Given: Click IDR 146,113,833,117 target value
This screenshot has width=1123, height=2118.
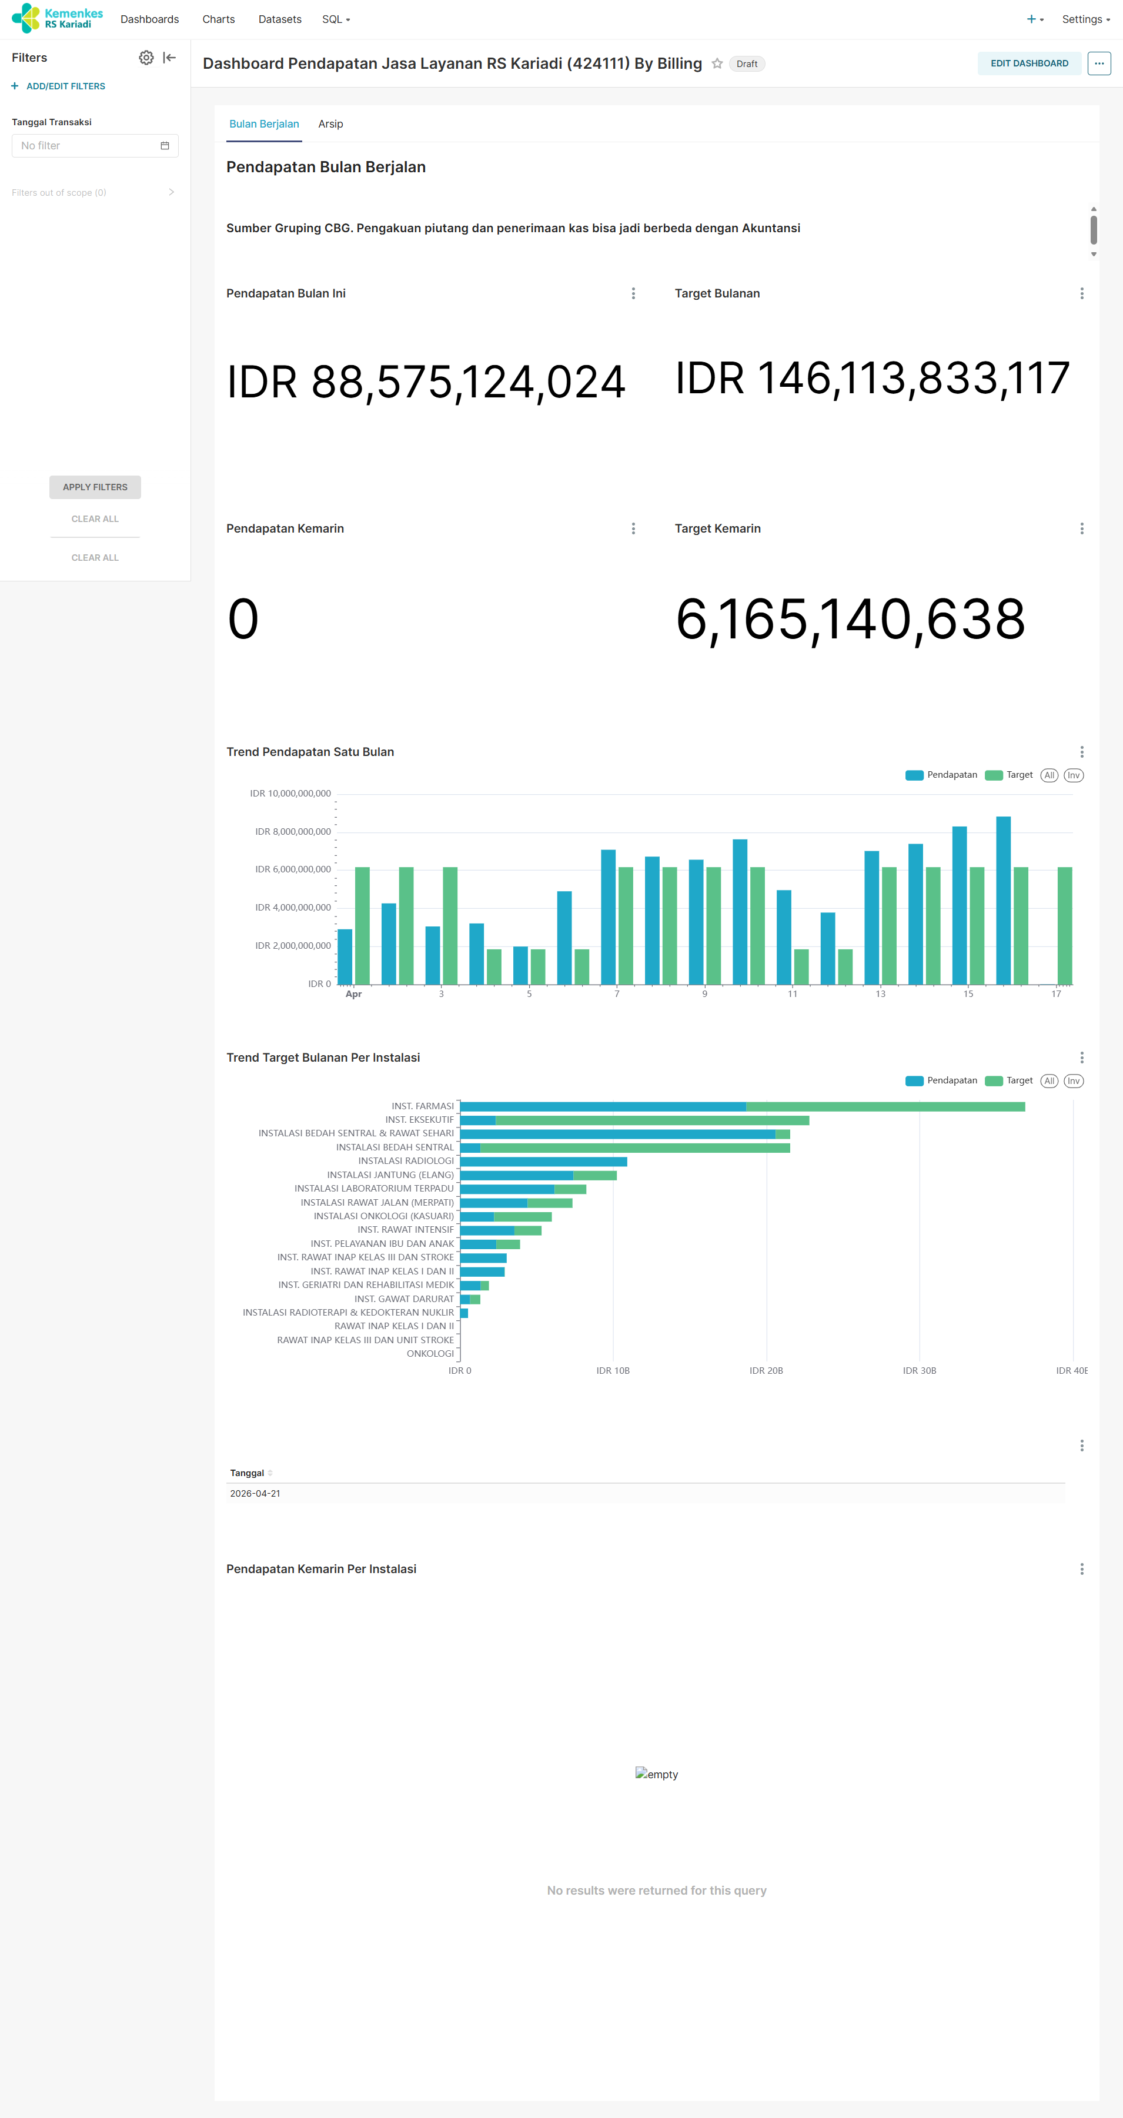Looking at the screenshot, I should click(873, 379).
